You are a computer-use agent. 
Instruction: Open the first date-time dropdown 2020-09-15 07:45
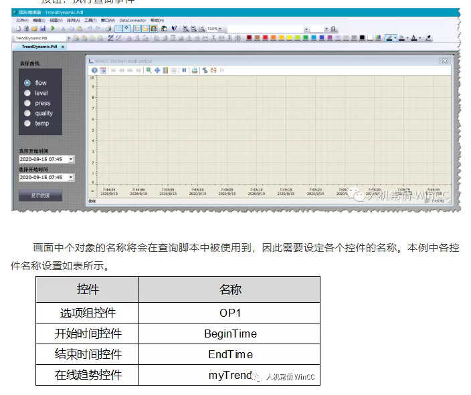(71, 160)
